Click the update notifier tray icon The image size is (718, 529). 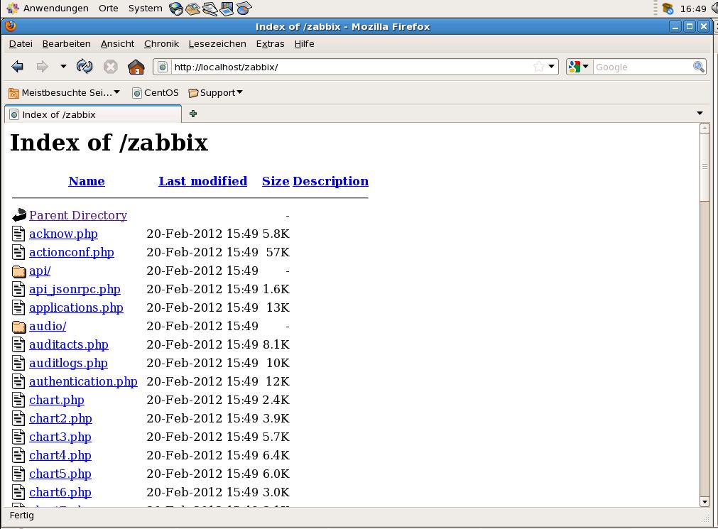click(x=668, y=9)
